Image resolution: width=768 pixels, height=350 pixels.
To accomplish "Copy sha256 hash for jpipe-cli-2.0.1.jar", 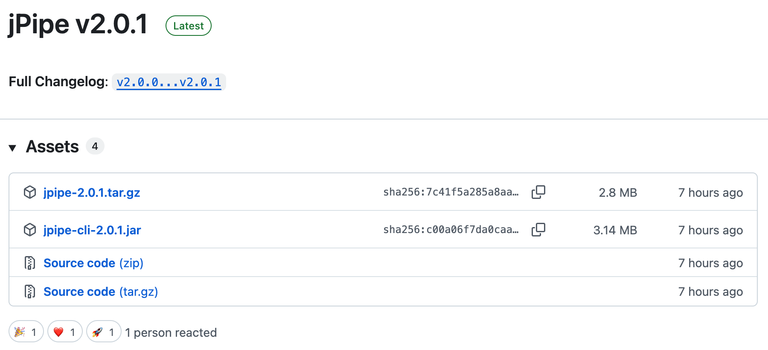I will (538, 230).
